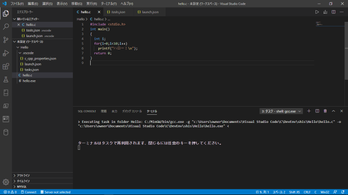Select hello.exe in explorer tree
Screen dimensions: 348x195
click(x=29, y=81)
